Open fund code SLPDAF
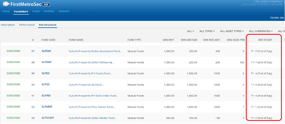Screen dimensions: 285x124 coord(46,51)
